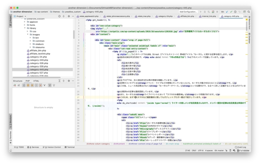Click Git Rollback undo arrow icon

point(240,12)
